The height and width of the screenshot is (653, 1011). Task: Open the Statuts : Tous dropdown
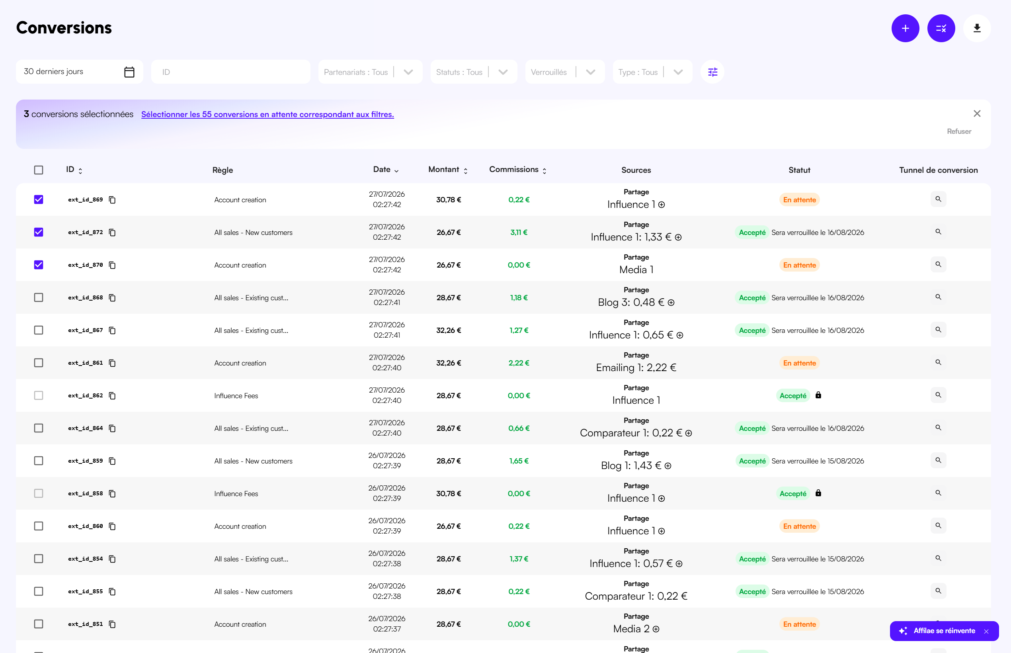(474, 72)
